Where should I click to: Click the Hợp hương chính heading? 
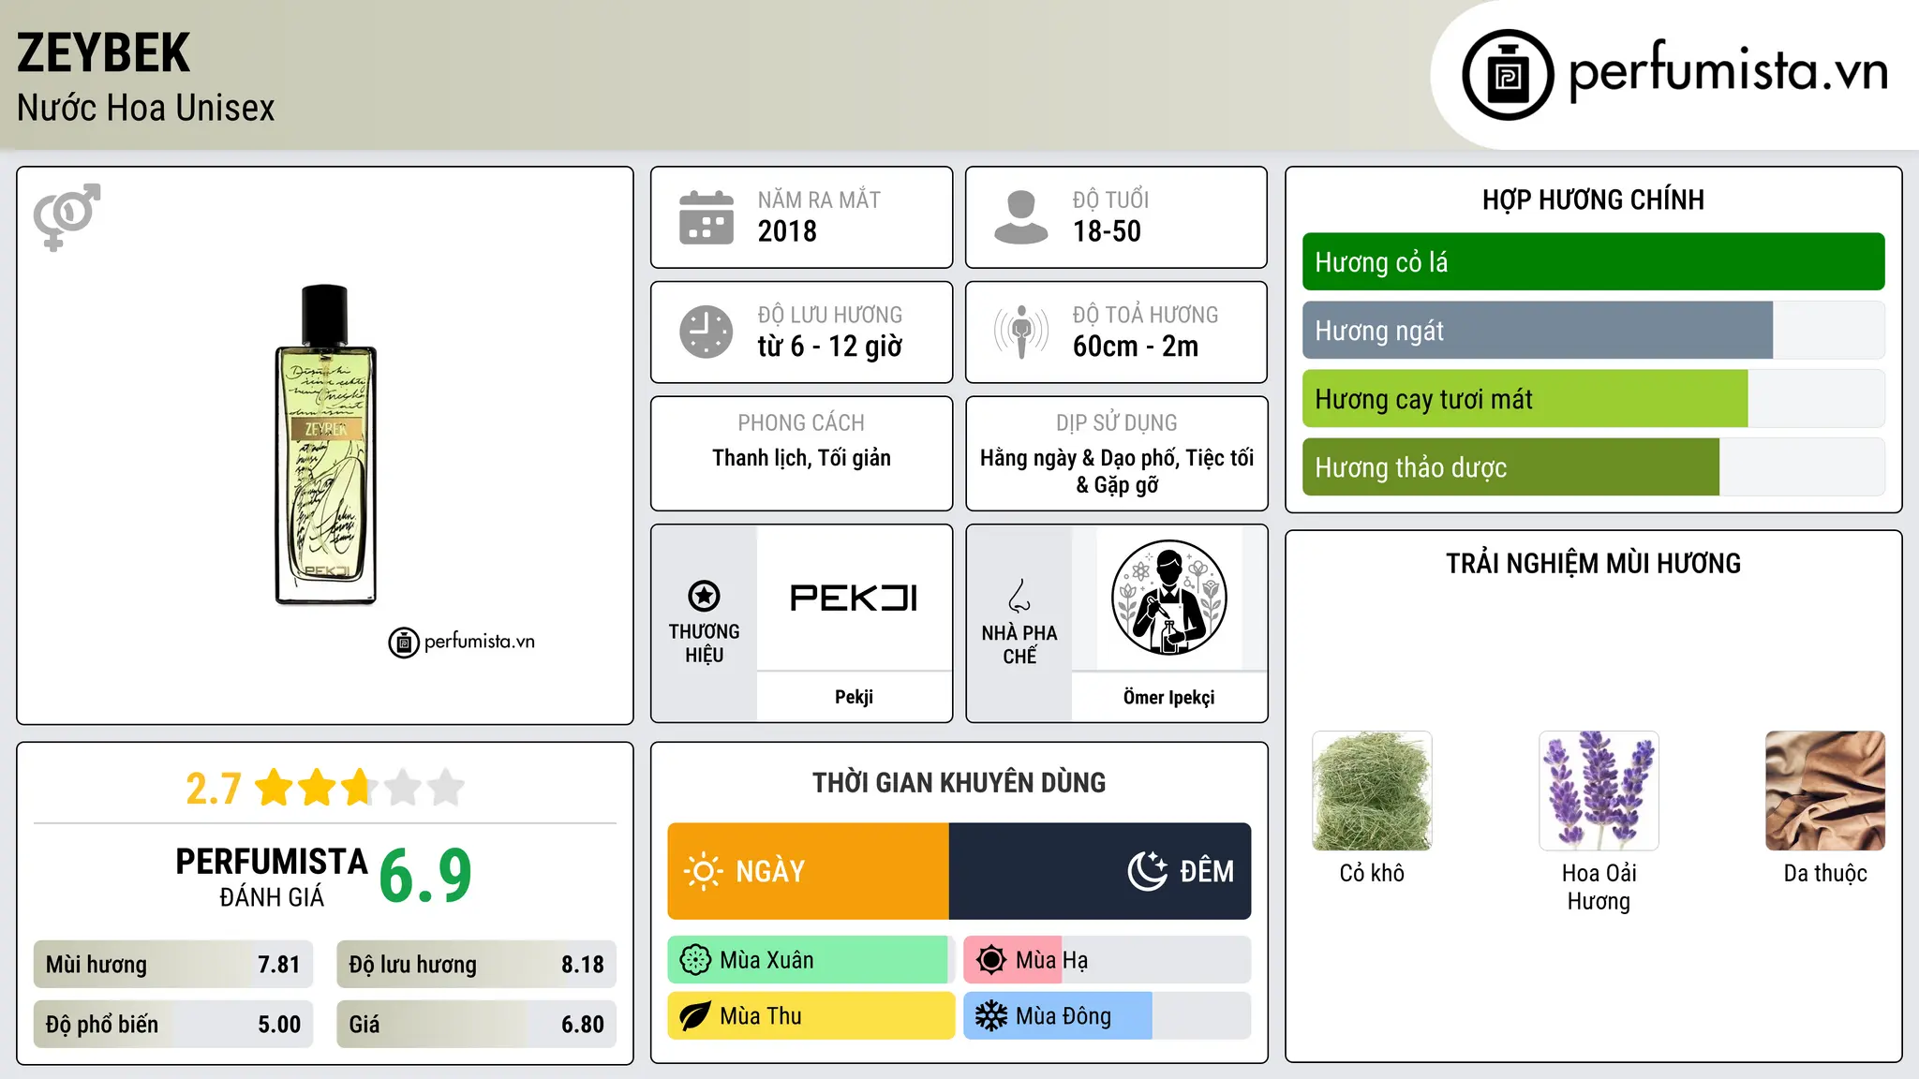click(1593, 200)
